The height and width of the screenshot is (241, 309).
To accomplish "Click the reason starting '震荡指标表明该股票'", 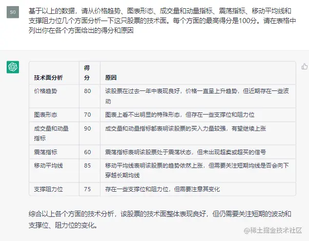I will pos(186,152).
